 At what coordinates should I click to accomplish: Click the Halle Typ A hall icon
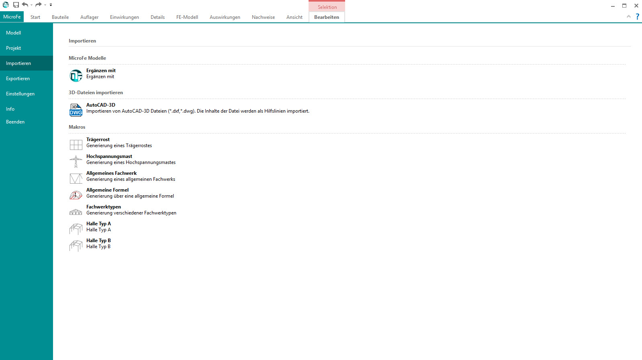[x=76, y=229]
